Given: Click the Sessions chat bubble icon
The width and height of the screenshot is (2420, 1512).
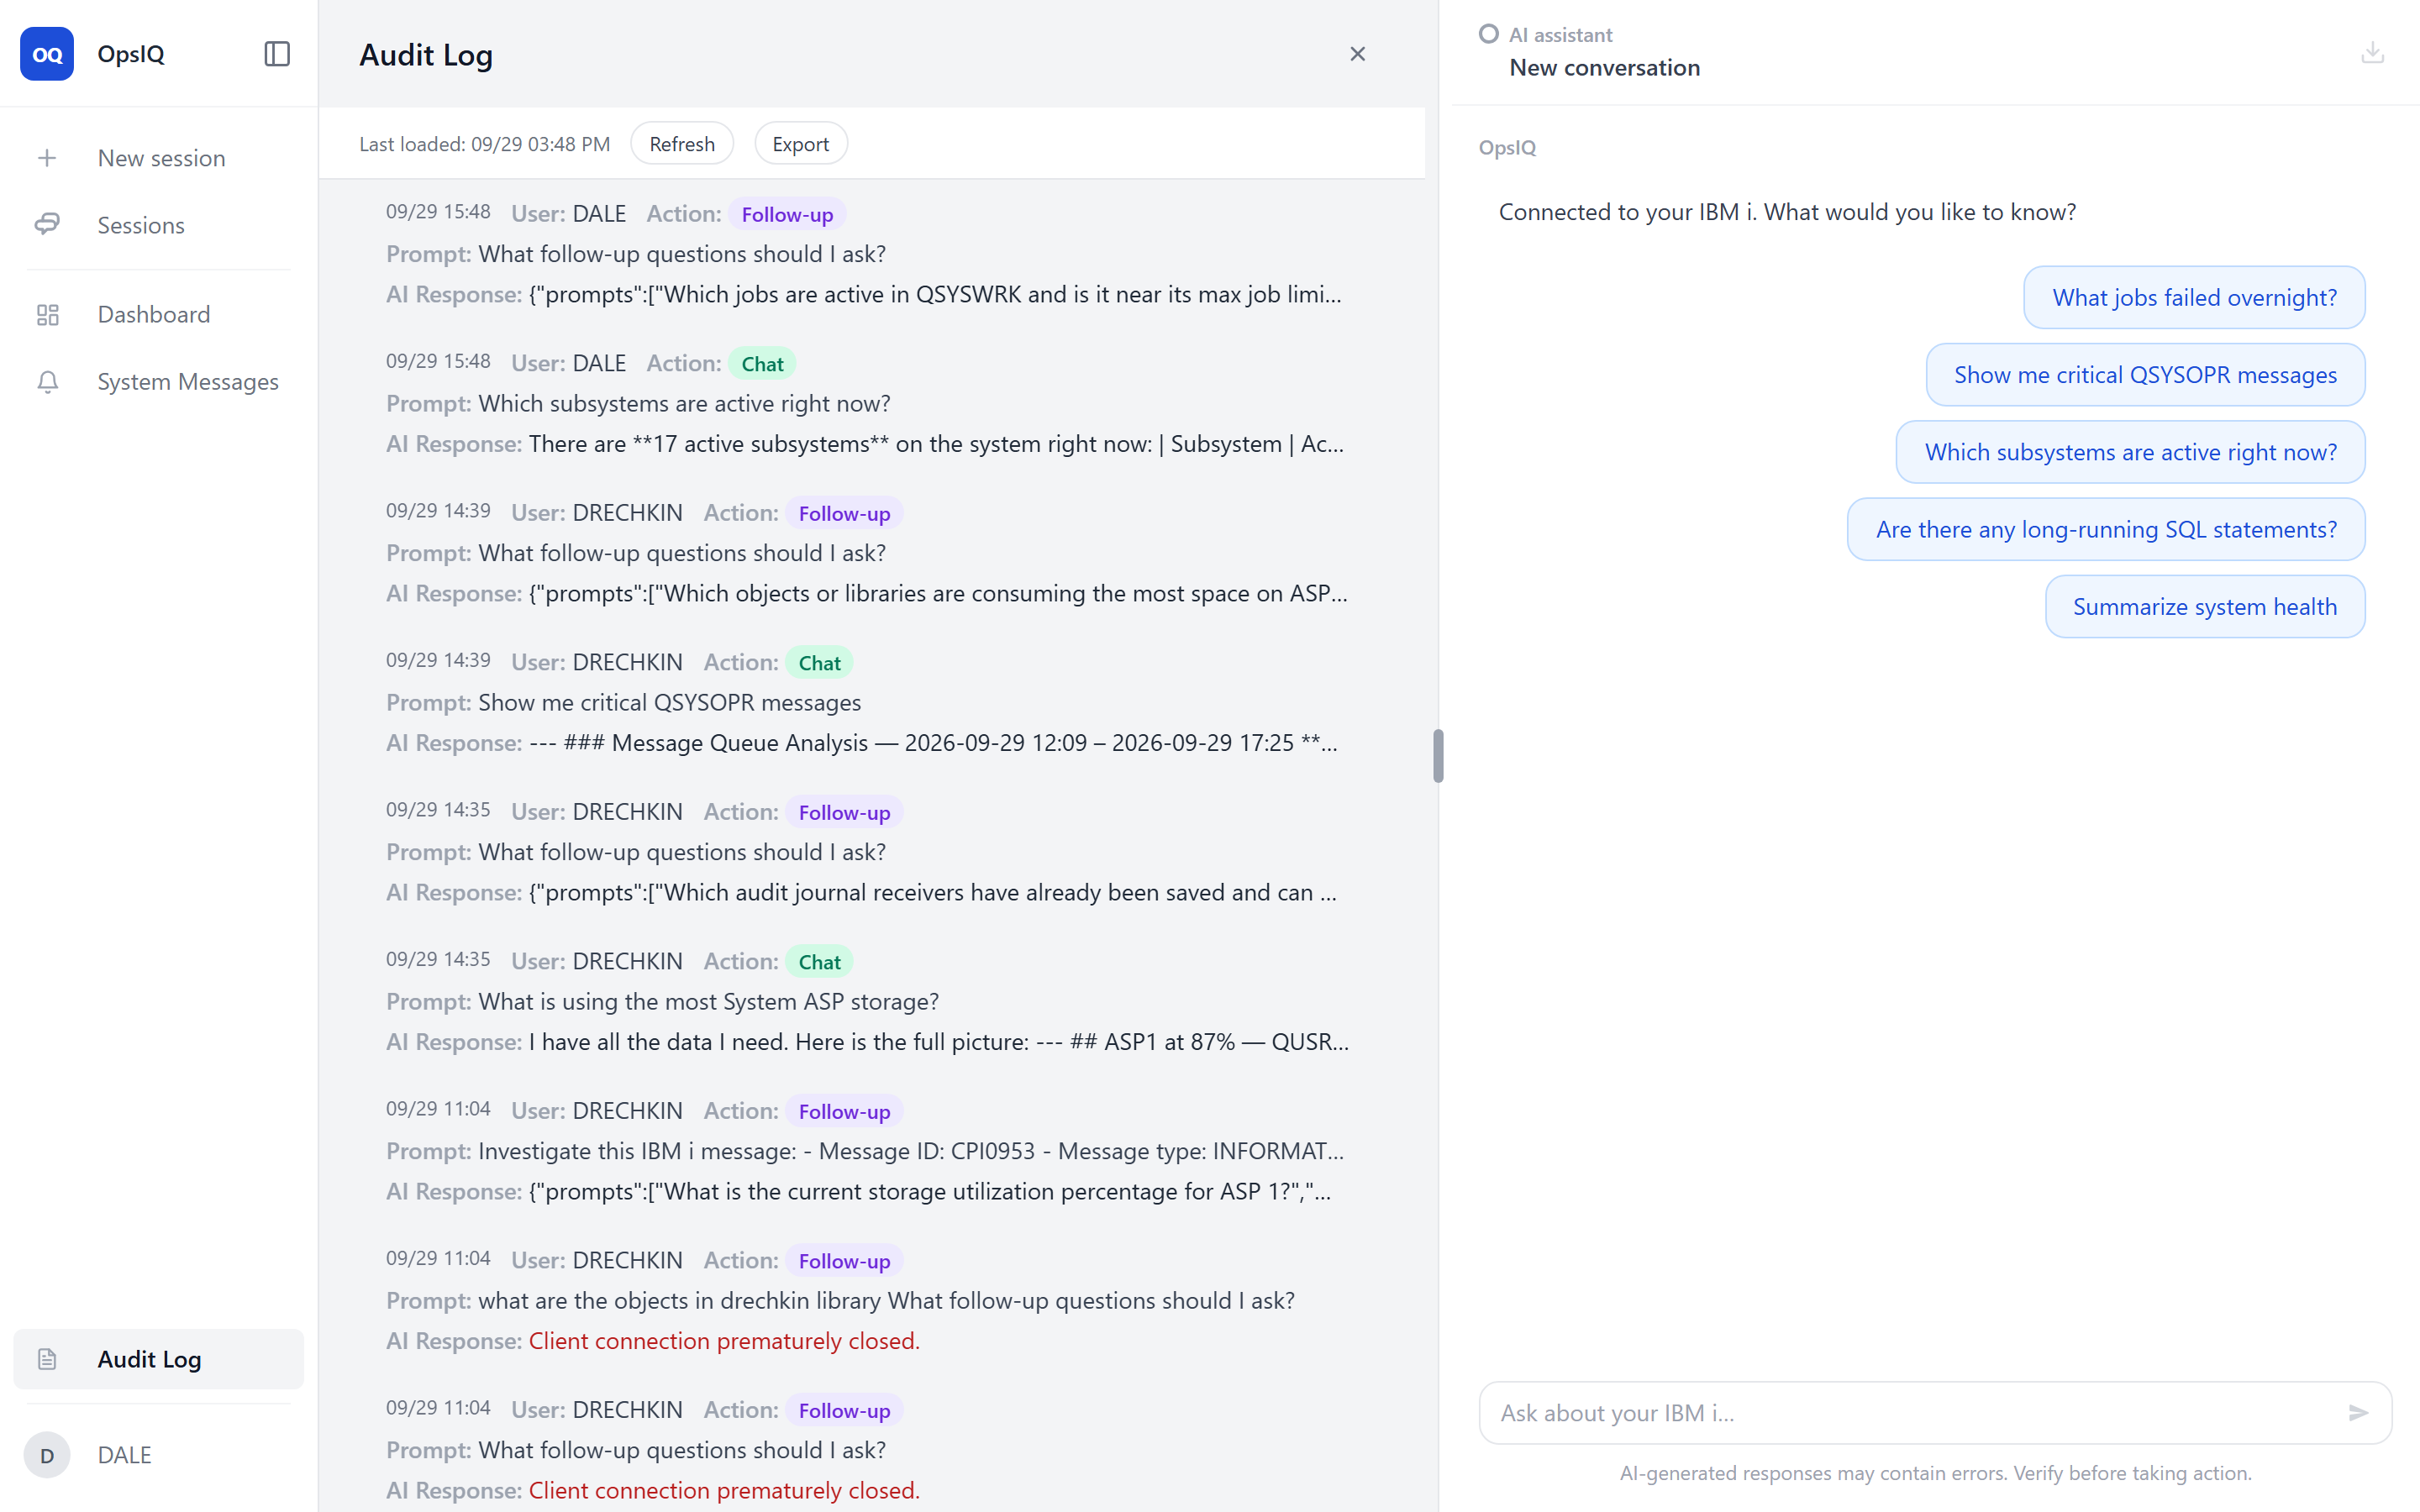Looking at the screenshot, I should [47, 225].
